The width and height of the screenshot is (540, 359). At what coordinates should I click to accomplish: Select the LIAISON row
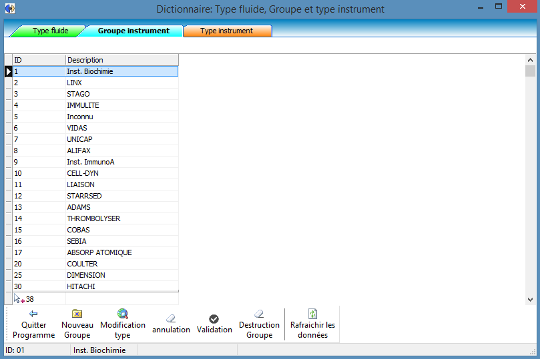[95, 184]
